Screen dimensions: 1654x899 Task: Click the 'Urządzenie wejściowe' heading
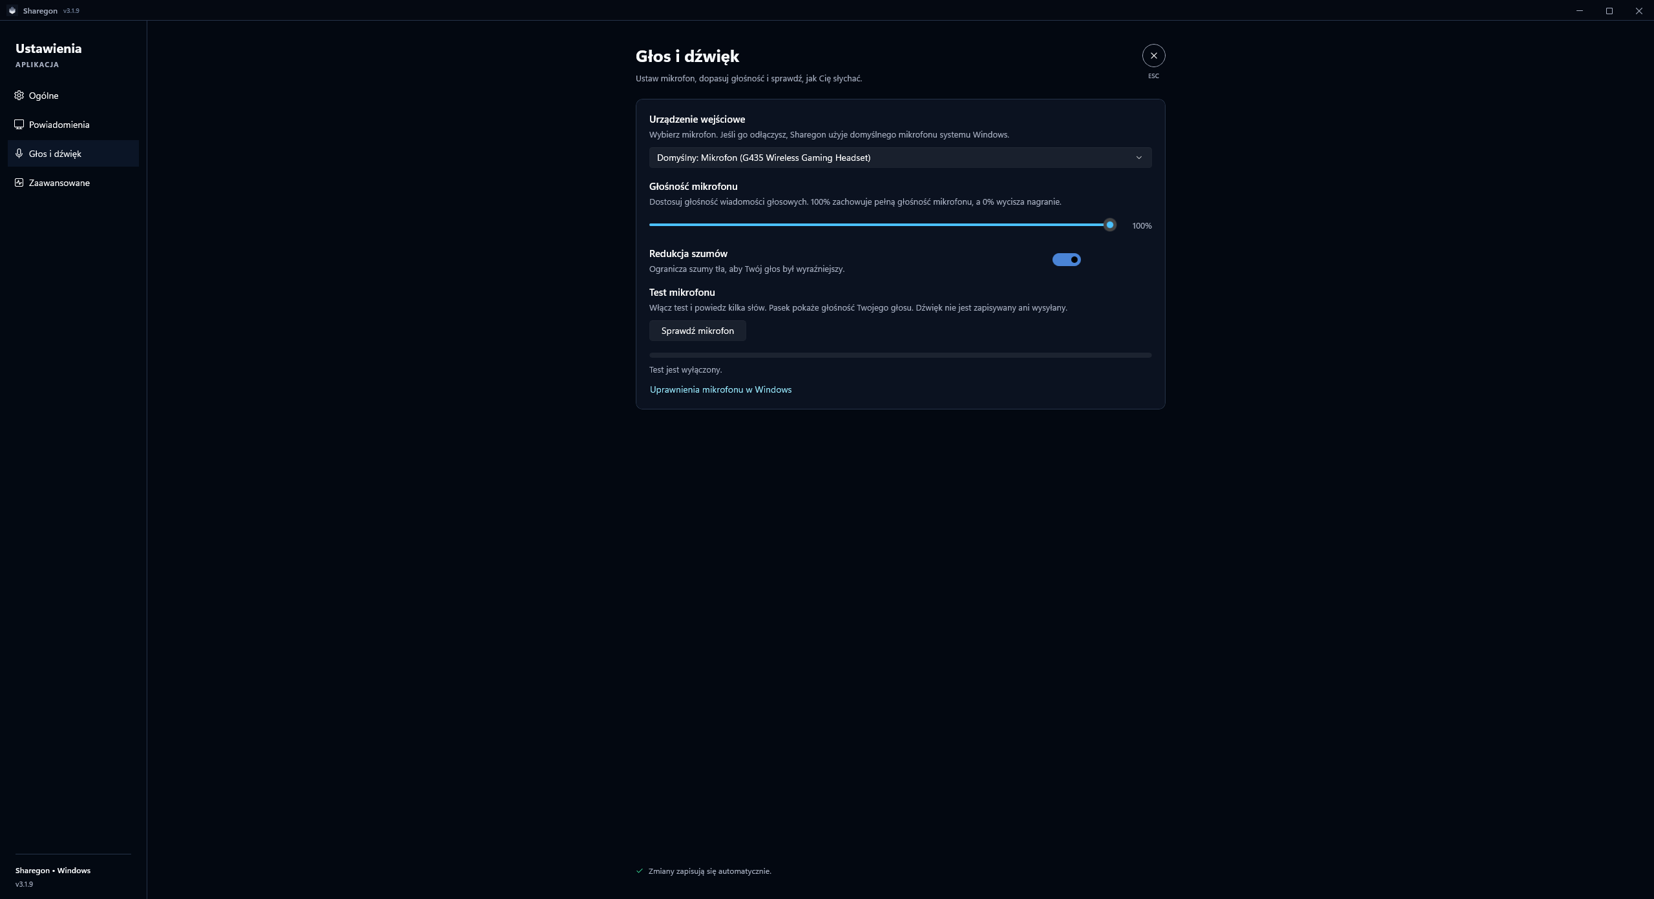tap(696, 119)
